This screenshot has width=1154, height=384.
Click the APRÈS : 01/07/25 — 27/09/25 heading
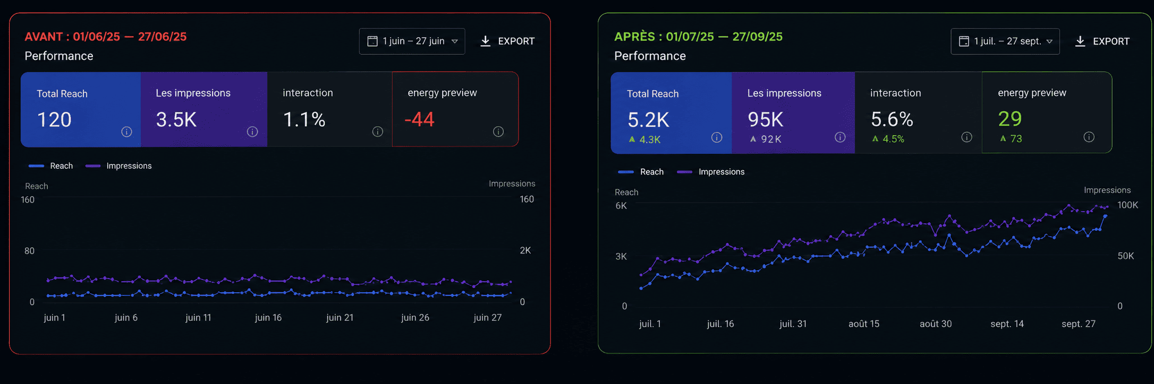[x=698, y=37]
